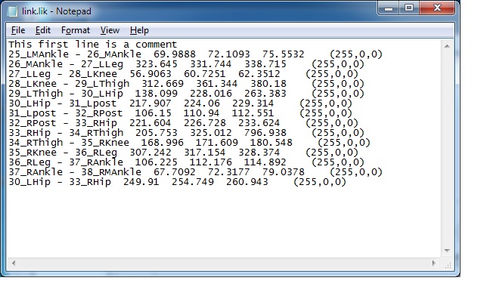Screen dimensions: 493x290
Task: Click the value 67.7092
Action: tap(175, 172)
